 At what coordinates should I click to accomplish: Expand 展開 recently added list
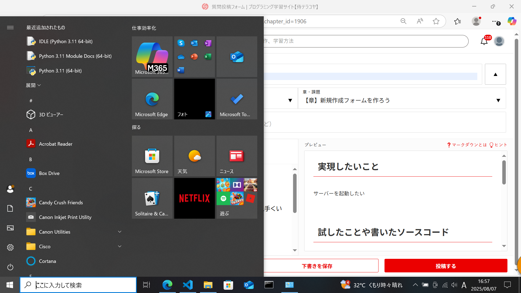click(x=33, y=85)
